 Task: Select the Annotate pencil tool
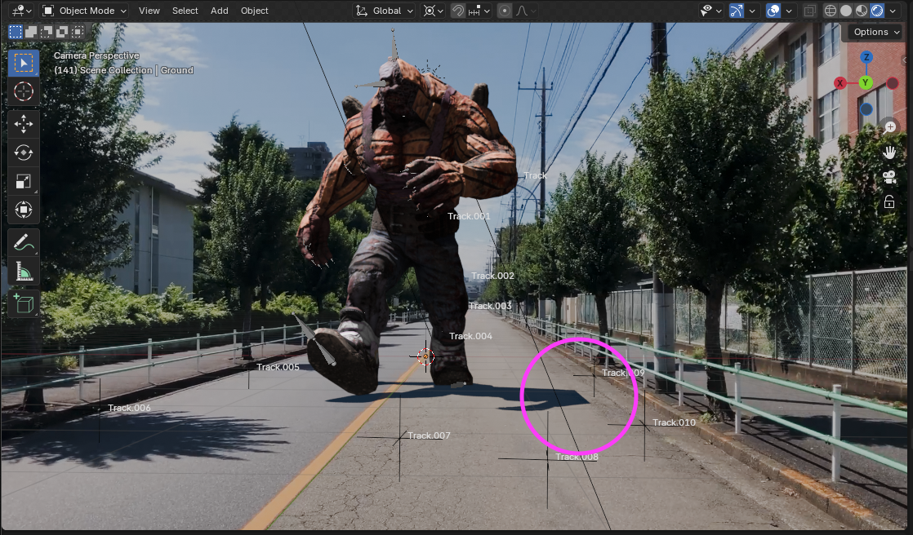24,242
